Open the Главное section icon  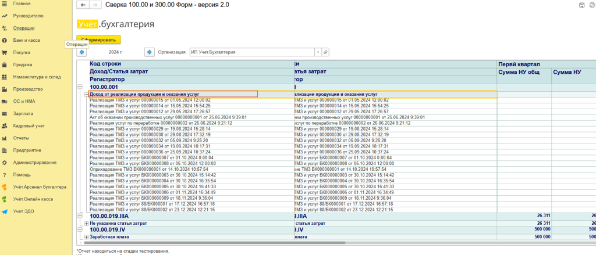(5, 3)
